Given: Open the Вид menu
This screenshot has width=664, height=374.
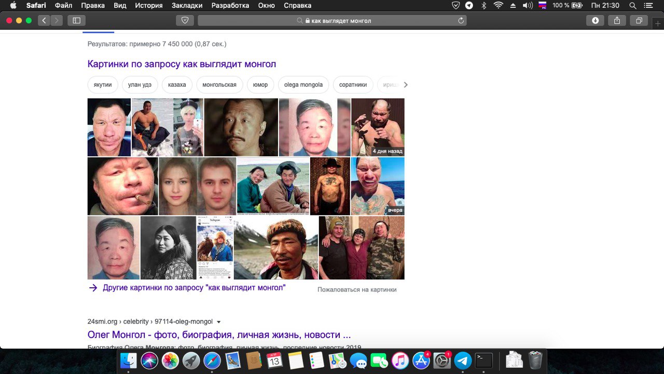Looking at the screenshot, I should [x=120, y=6].
